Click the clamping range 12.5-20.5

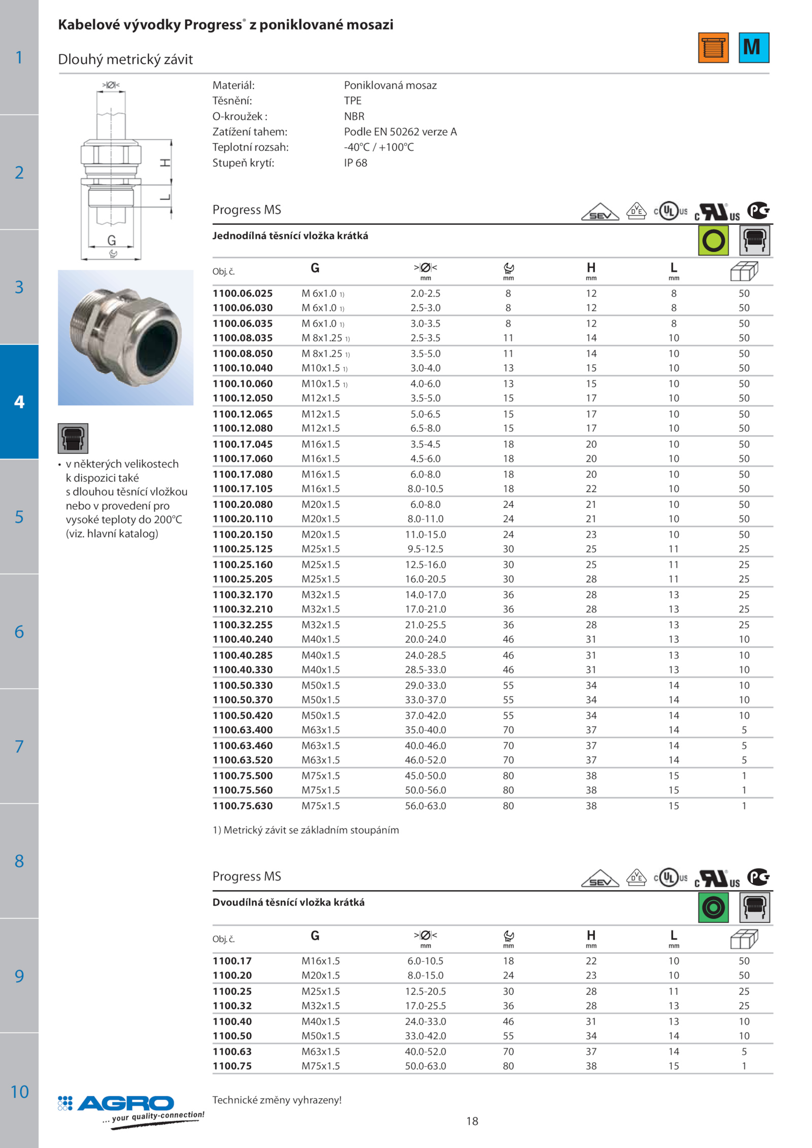click(x=425, y=991)
